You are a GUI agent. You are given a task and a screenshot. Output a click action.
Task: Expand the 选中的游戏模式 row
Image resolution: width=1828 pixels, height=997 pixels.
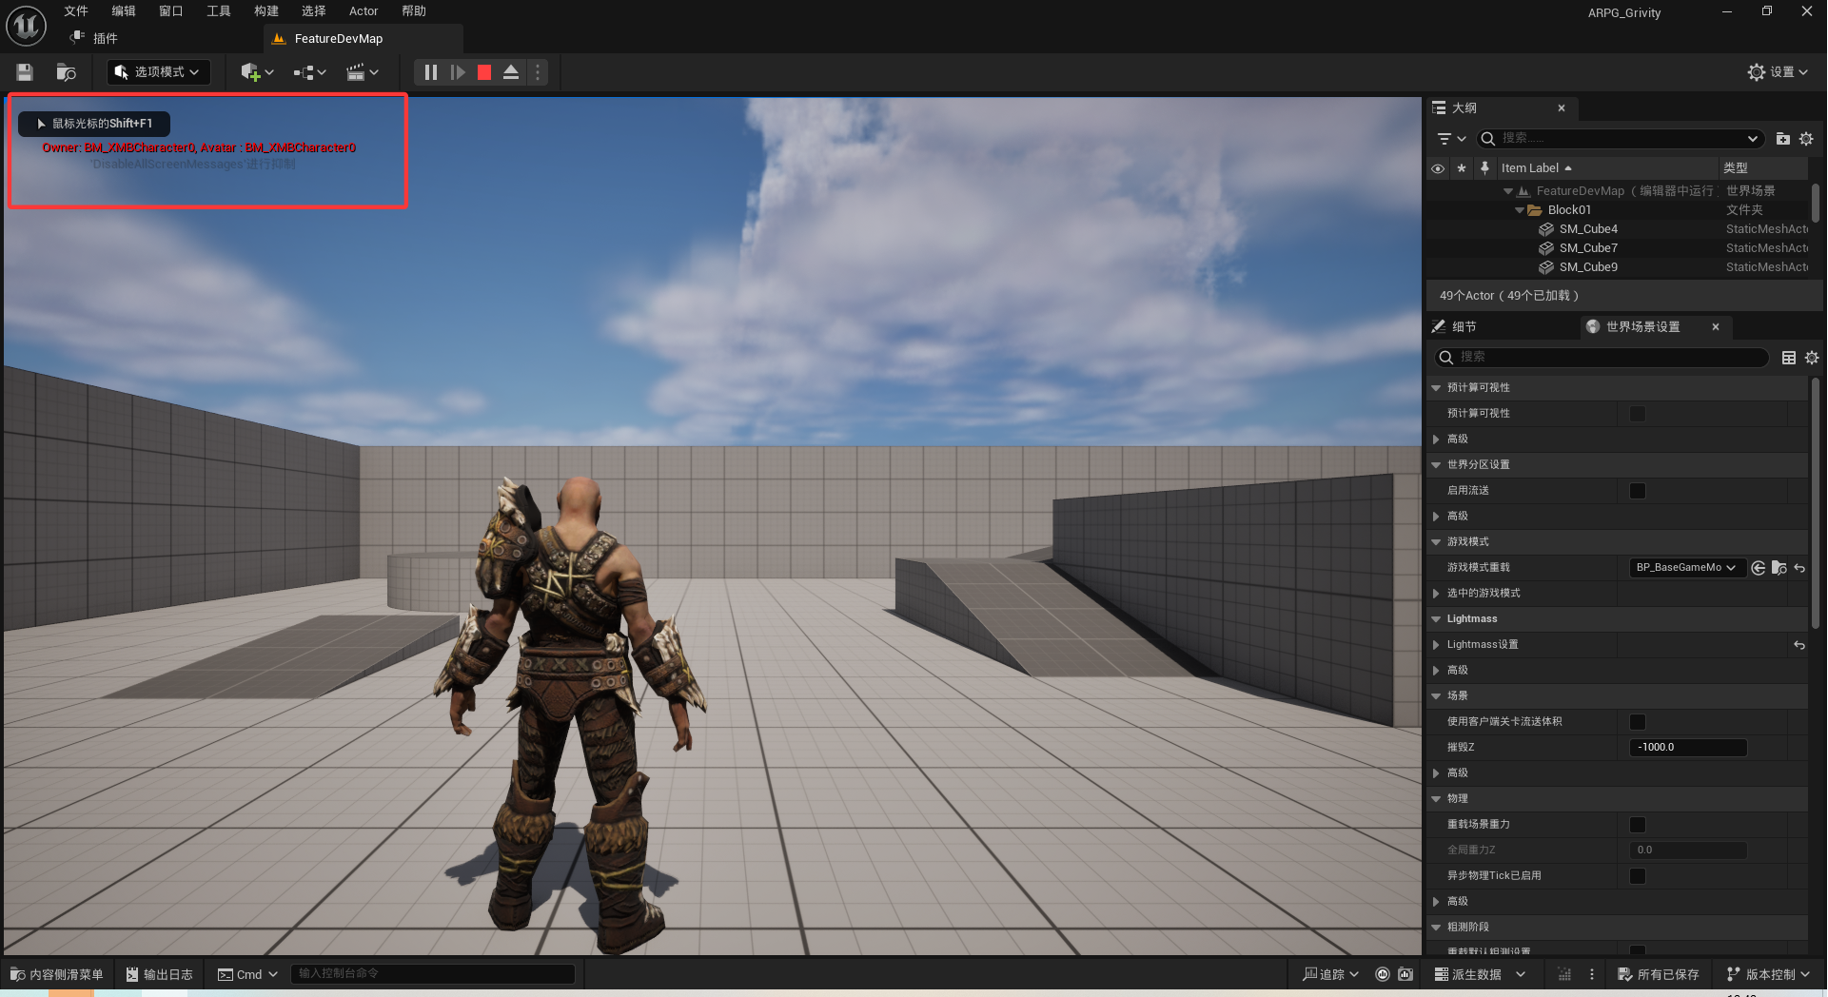click(x=1436, y=594)
